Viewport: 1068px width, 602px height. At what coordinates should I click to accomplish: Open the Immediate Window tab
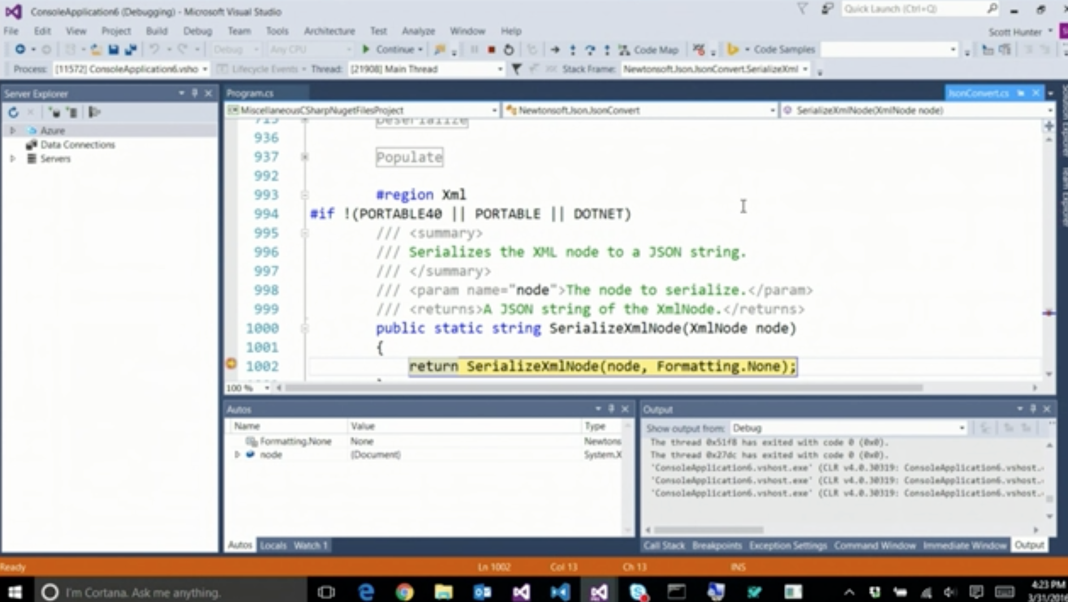(964, 545)
